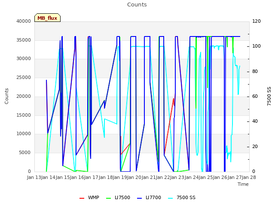Select the LI7500 legend label

(x=122, y=197)
